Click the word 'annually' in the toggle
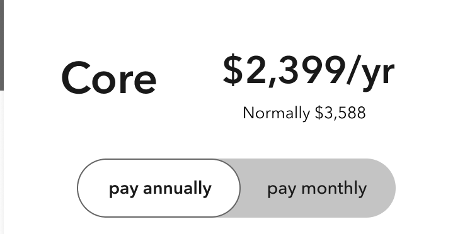This screenshot has height=234, width=465. [177, 189]
